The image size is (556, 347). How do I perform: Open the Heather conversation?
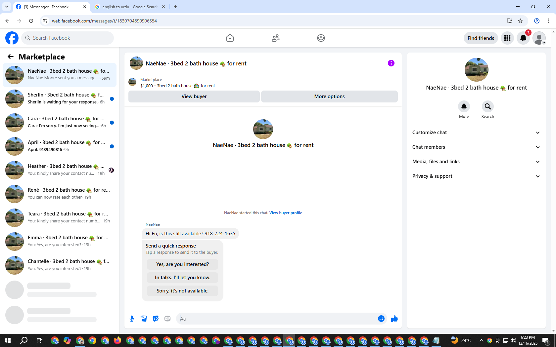coord(60,170)
